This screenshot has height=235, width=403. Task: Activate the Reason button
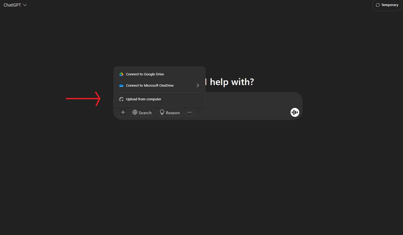coord(170,112)
